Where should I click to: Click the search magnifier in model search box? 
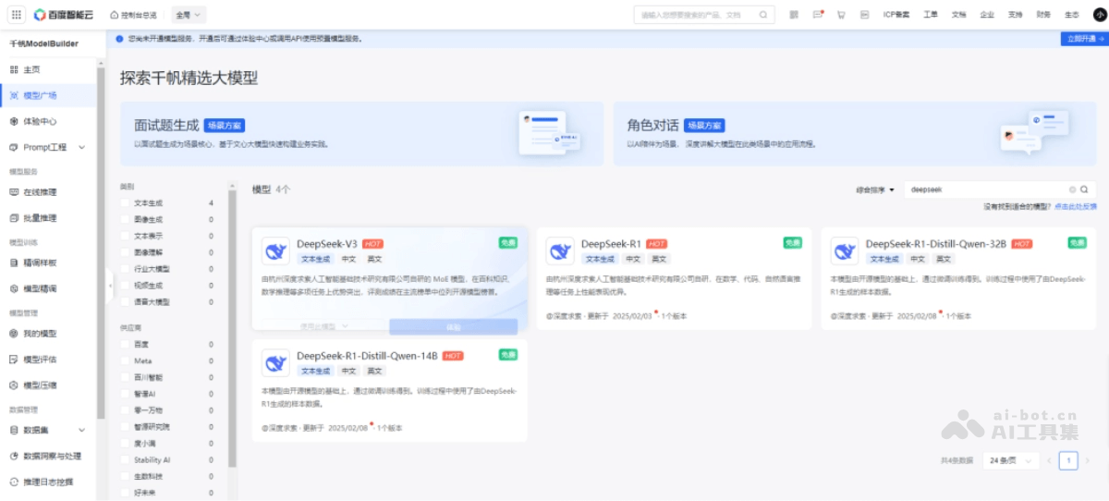(x=1085, y=189)
